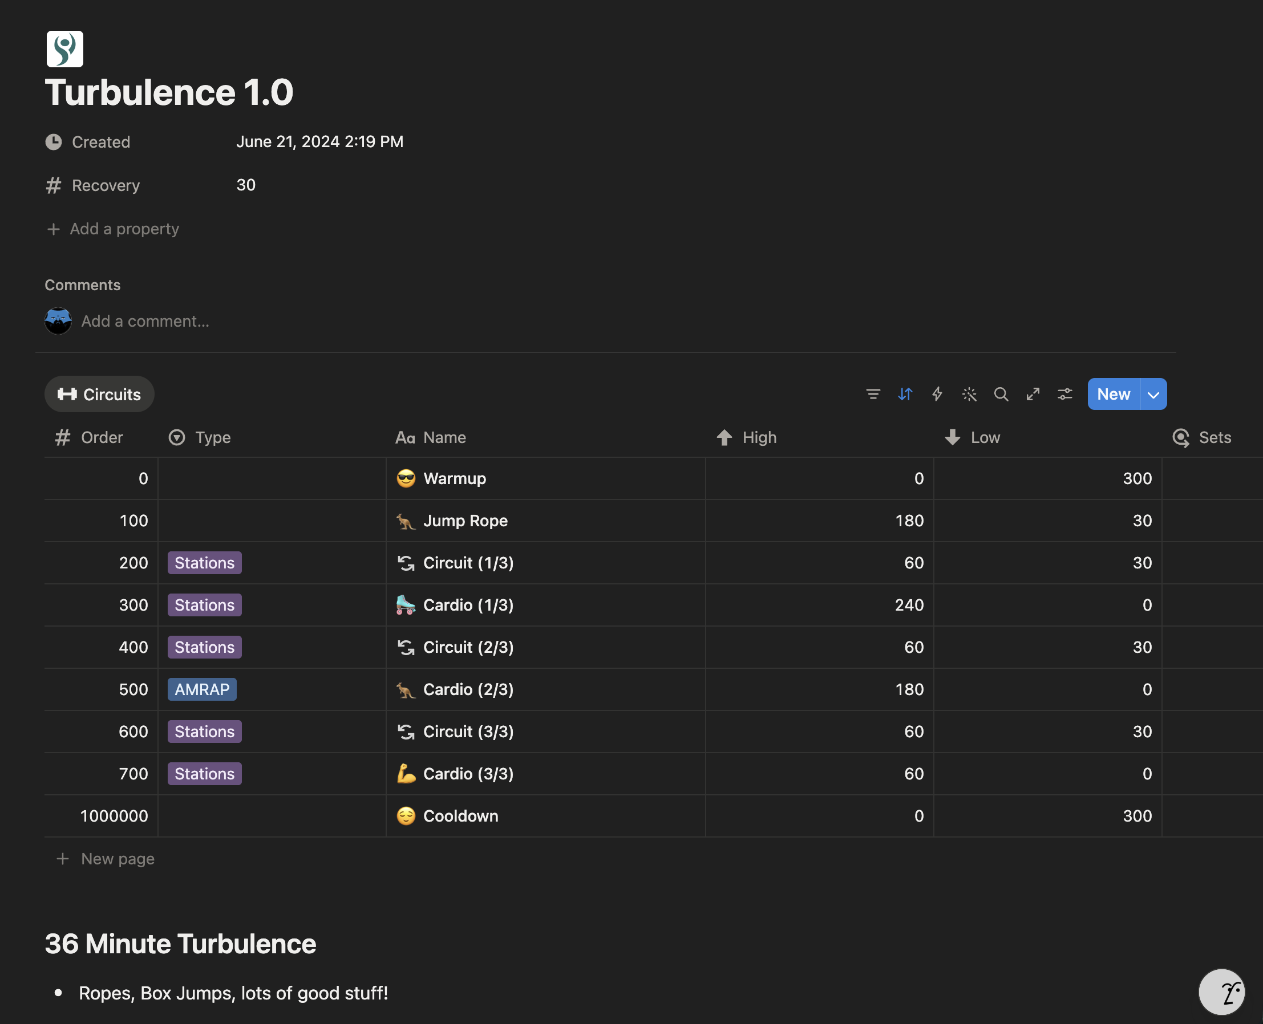The image size is (1263, 1024).
Task: Open view settings with the sliders icon
Action: click(x=1064, y=394)
